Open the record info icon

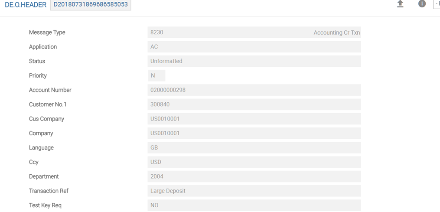422,4
